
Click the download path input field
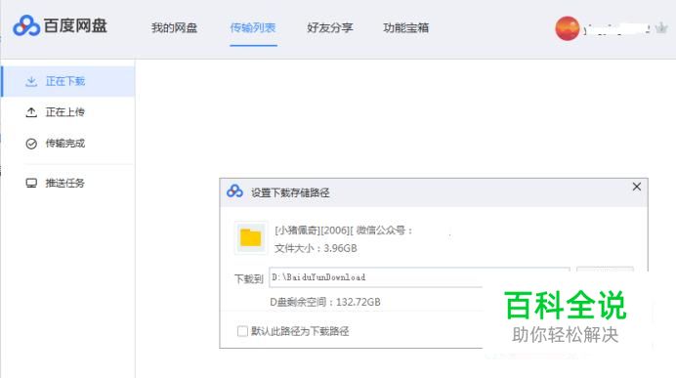(x=419, y=277)
